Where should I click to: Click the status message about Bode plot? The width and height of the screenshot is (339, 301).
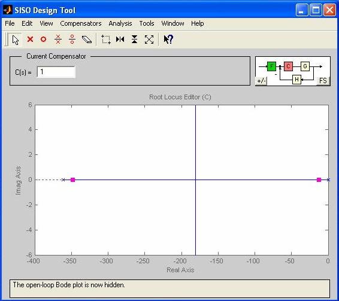point(69,285)
